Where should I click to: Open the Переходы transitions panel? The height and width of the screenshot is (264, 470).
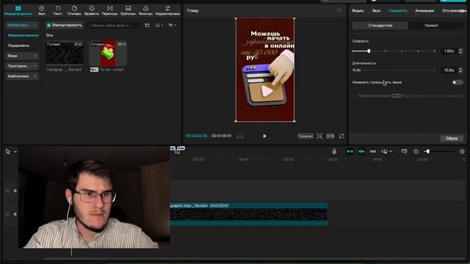point(109,10)
